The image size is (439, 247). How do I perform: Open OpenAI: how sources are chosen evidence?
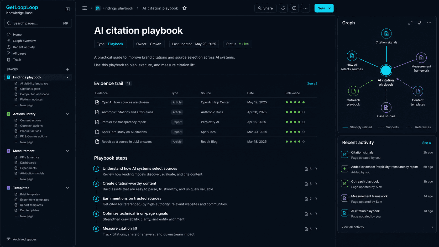tap(125, 102)
